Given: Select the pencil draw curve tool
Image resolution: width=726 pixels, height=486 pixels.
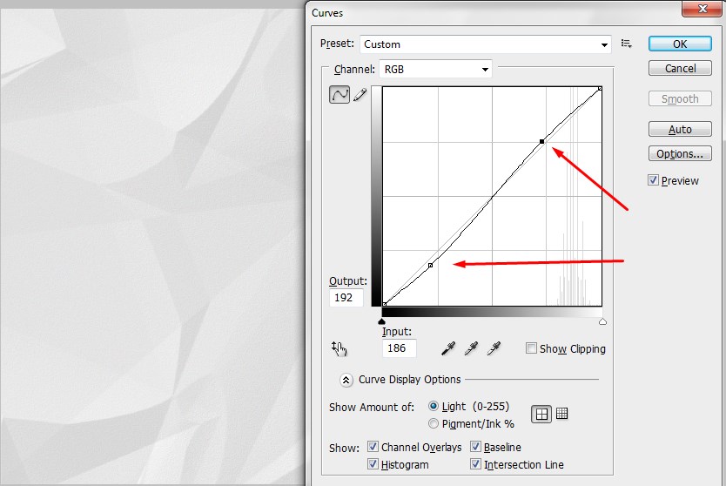Looking at the screenshot, I should coord(360,95).
